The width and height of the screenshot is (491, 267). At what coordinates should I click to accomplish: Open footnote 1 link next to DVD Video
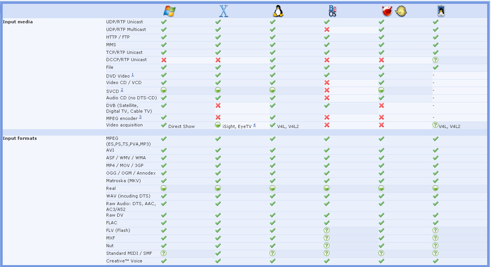132,74
